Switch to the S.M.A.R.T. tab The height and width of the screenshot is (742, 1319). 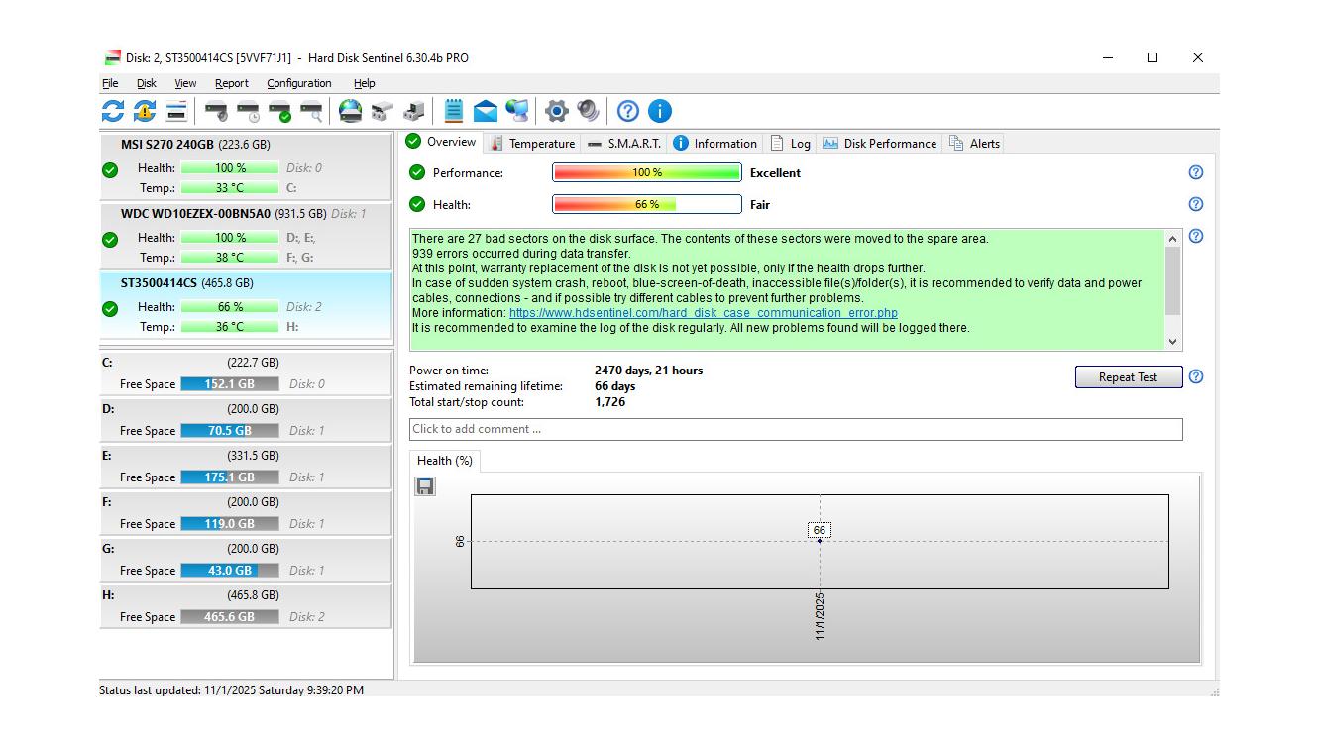point(623,144)
